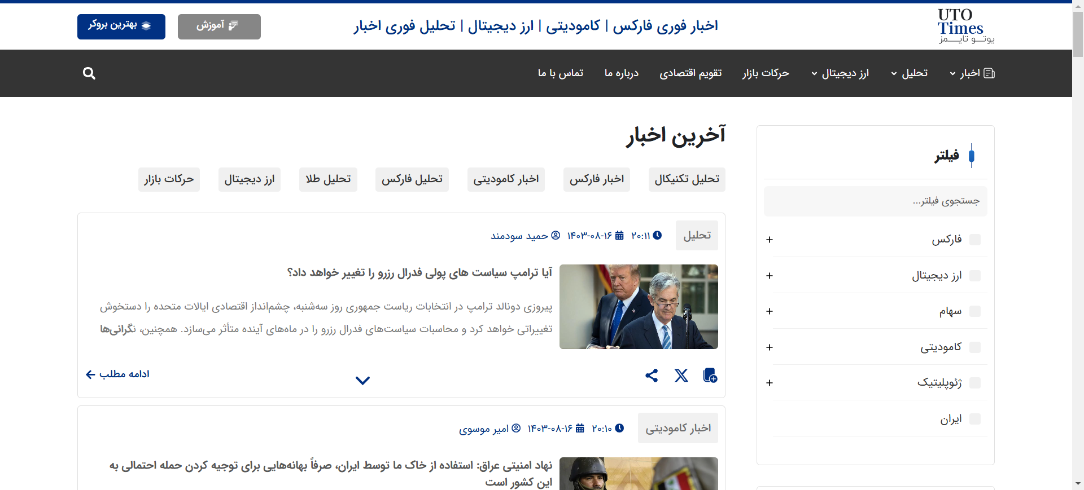Viewport: 1084px width, 490px height.
Task: Click the page vertical scrollbar thumb
Action: (x=1078, y=34)
